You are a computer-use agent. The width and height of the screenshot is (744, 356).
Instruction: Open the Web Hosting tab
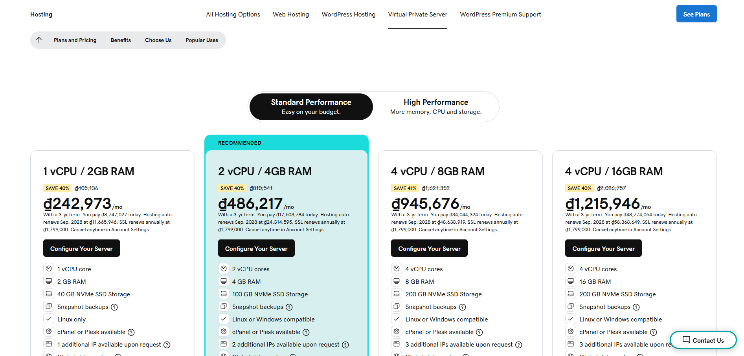click(291, 15)
